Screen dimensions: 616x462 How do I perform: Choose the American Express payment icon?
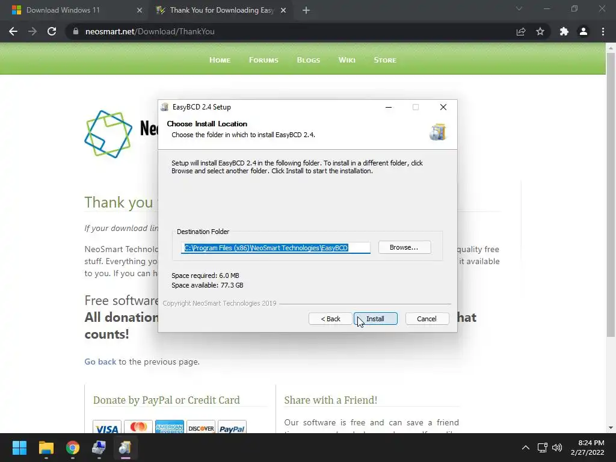pyautogui.click(x=169, y=427)
